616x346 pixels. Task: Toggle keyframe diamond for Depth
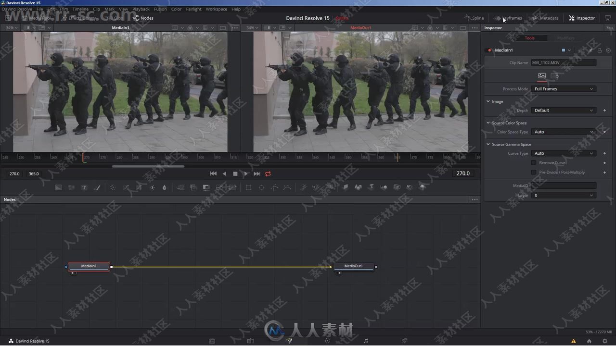click(x=605, y=111)
